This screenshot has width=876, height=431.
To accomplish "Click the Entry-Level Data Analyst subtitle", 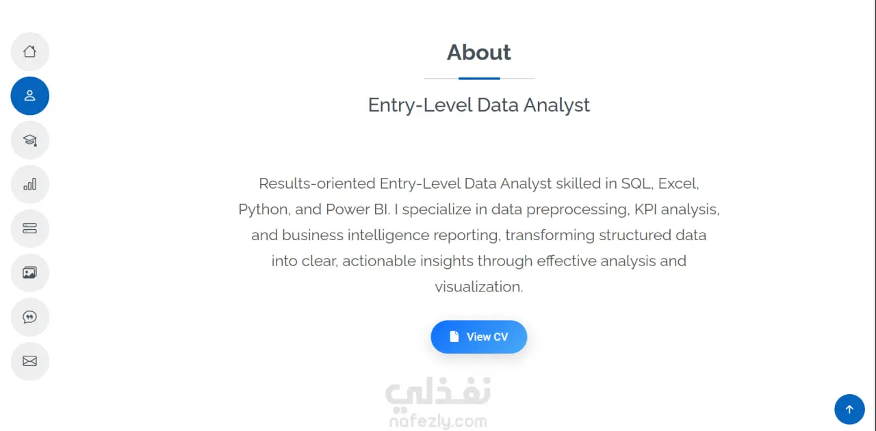I will tap(479, 105).
